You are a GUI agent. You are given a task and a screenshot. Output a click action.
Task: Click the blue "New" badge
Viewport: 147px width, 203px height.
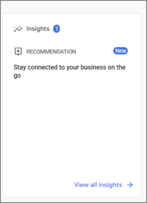click(x=120, y=51)
